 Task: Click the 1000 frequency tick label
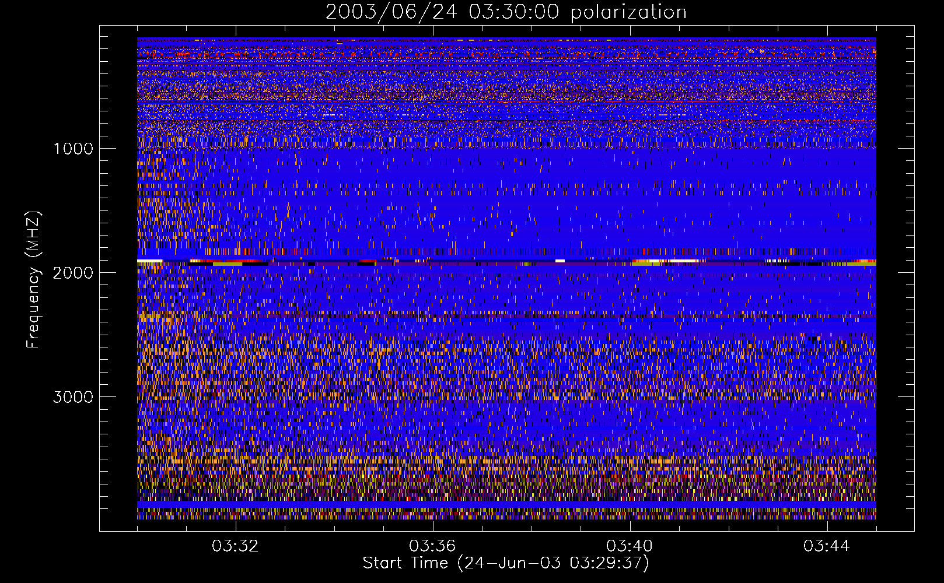pyautogui.click(x=74, y=149)
